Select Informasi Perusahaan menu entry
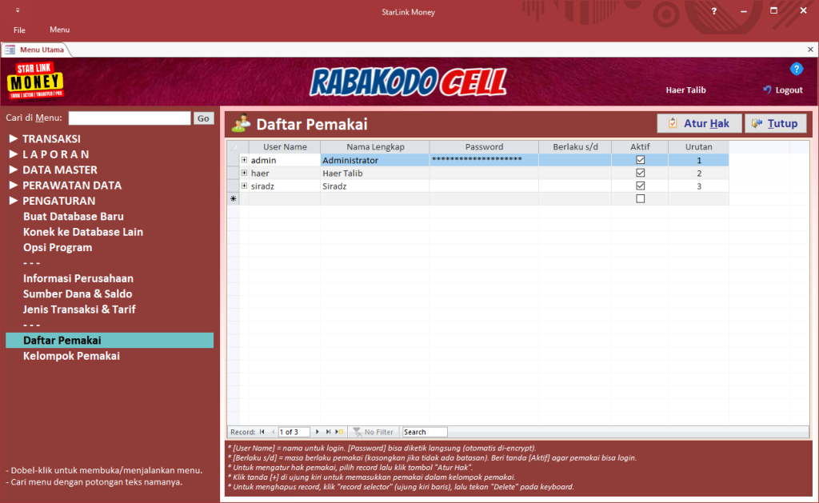Viewport: 819px width, 503px height. (x=78, y=278)
